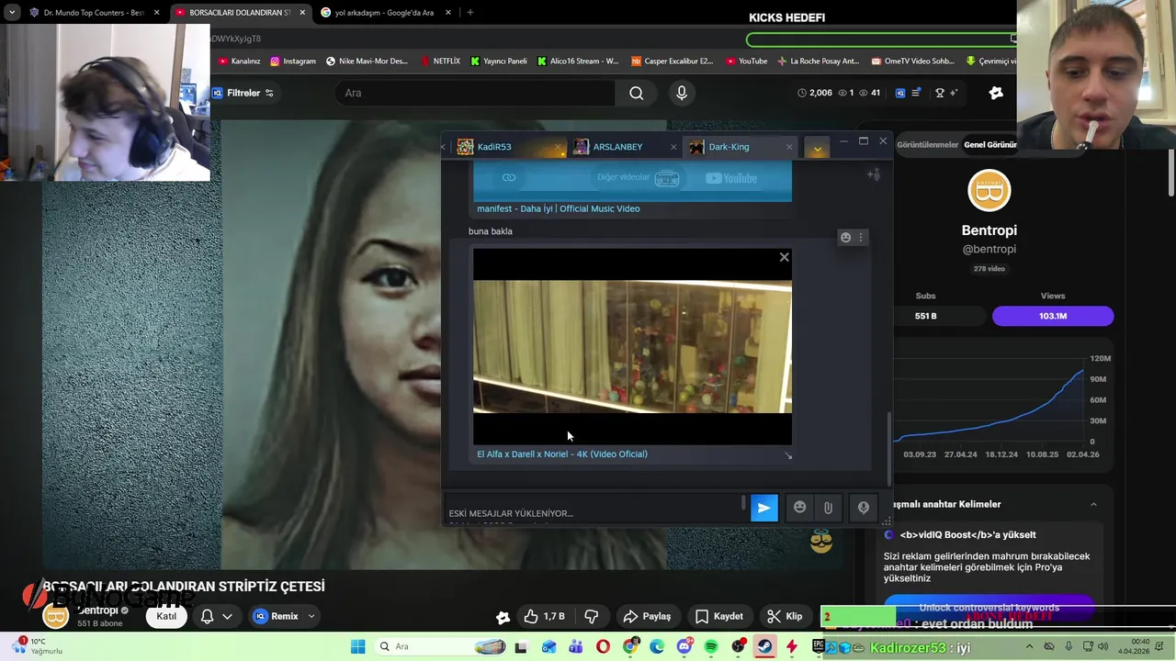The height and width of the screenshot is (661, 1176).
Task: Activate YouTube voice search microphone
Action: 681,93
